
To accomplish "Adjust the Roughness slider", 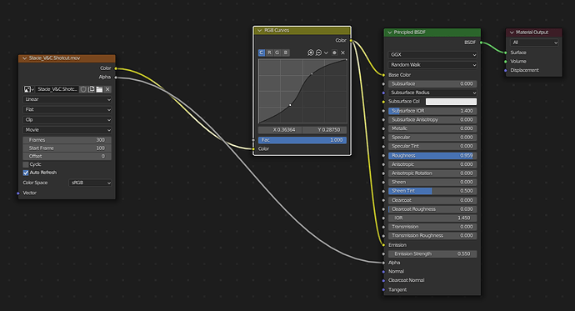I will 432,156.
